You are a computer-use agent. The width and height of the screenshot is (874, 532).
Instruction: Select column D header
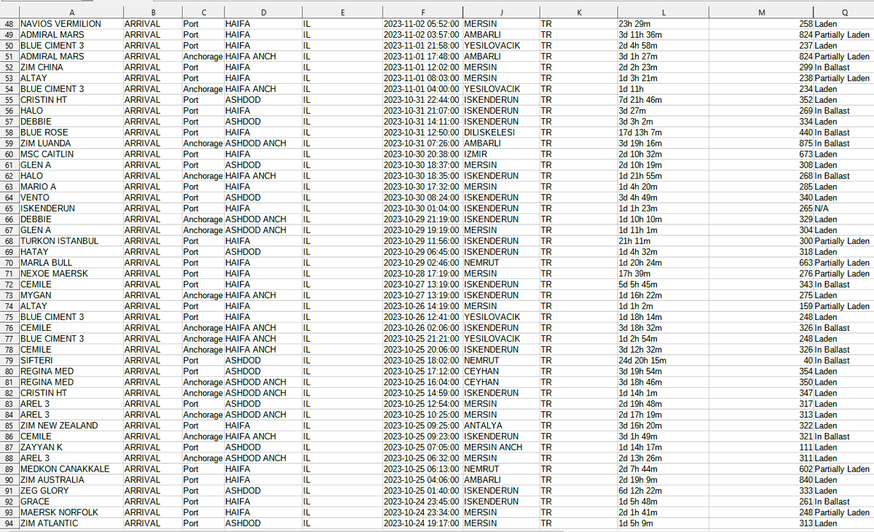point(262,12)
